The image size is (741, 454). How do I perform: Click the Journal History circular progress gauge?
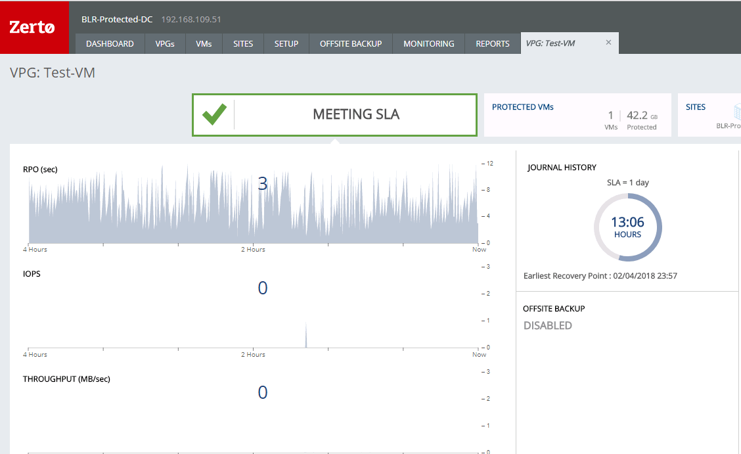(x=627, y=228)
